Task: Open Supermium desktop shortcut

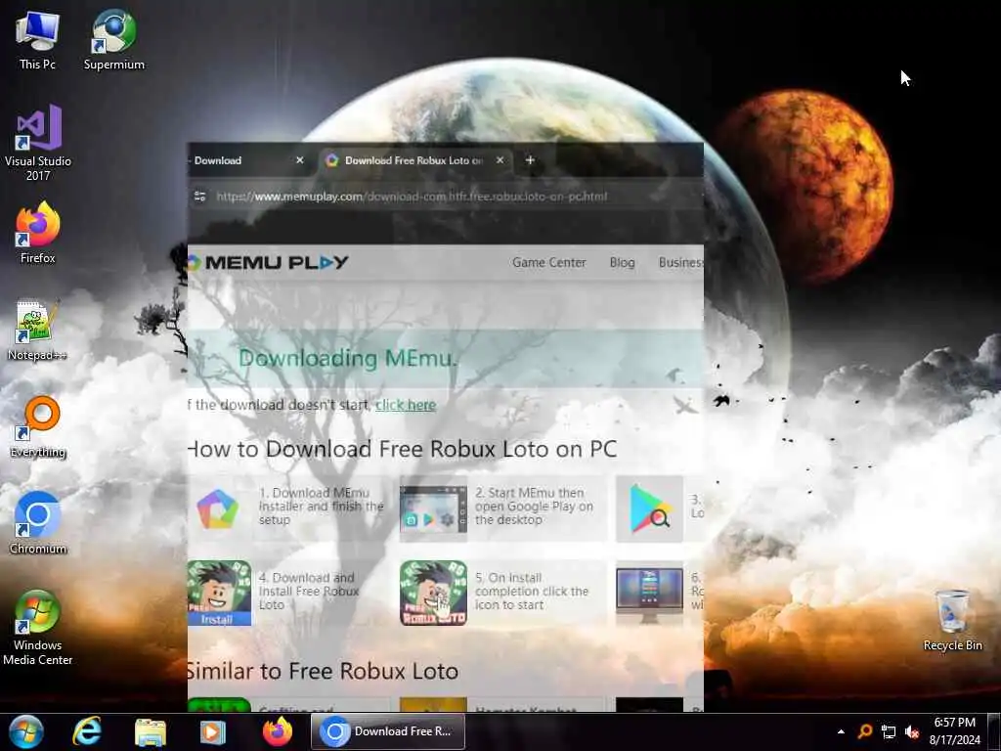Action: (x=113, y=39)
